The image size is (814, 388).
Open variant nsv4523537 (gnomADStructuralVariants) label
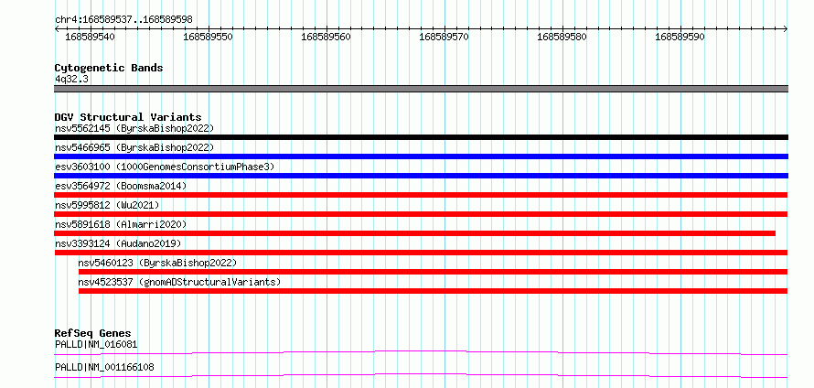tap(179, 282)
